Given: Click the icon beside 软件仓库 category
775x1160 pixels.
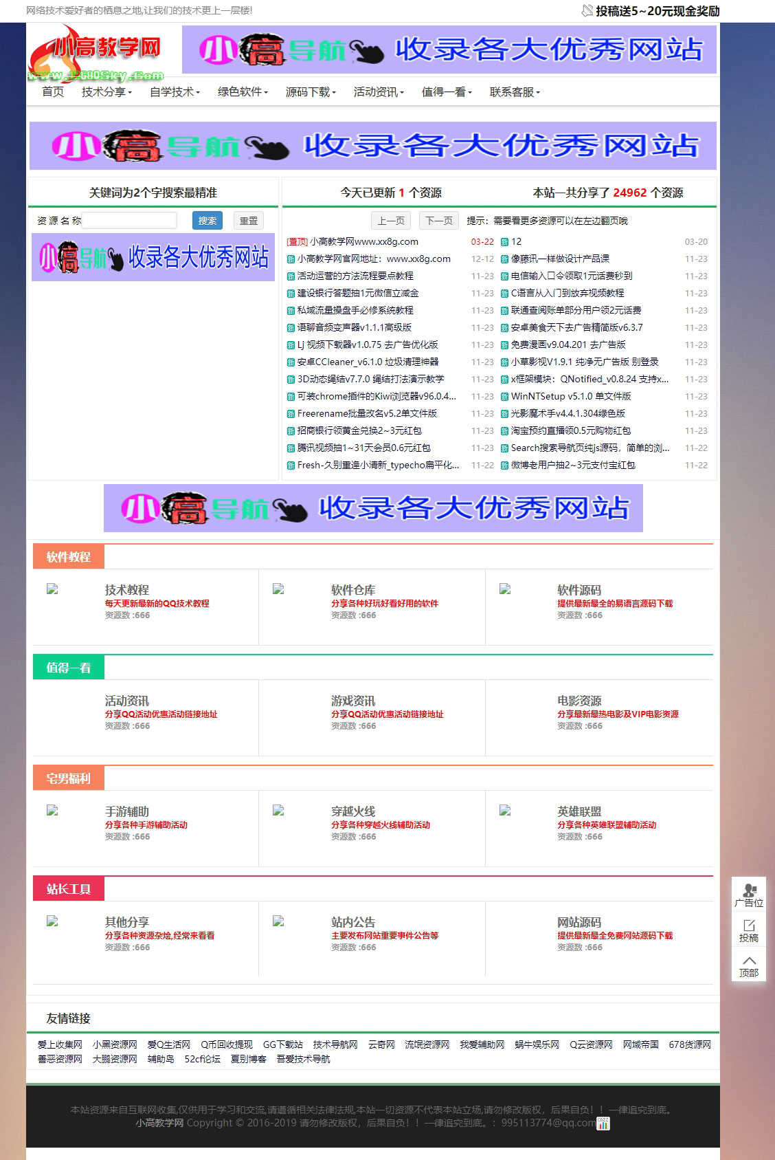Looking at the screenshot, I should point(278,589).
